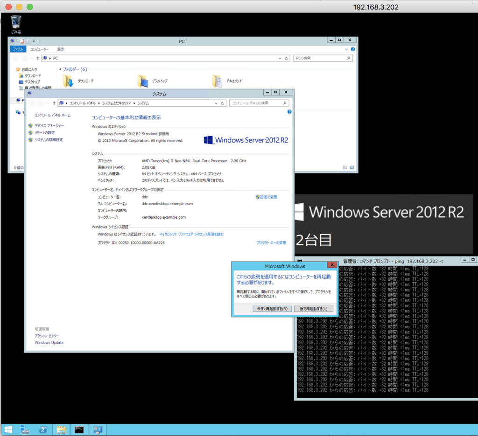The image size is (478, 436).
Task: Click the Windows Start button
Action: point(8,429)
